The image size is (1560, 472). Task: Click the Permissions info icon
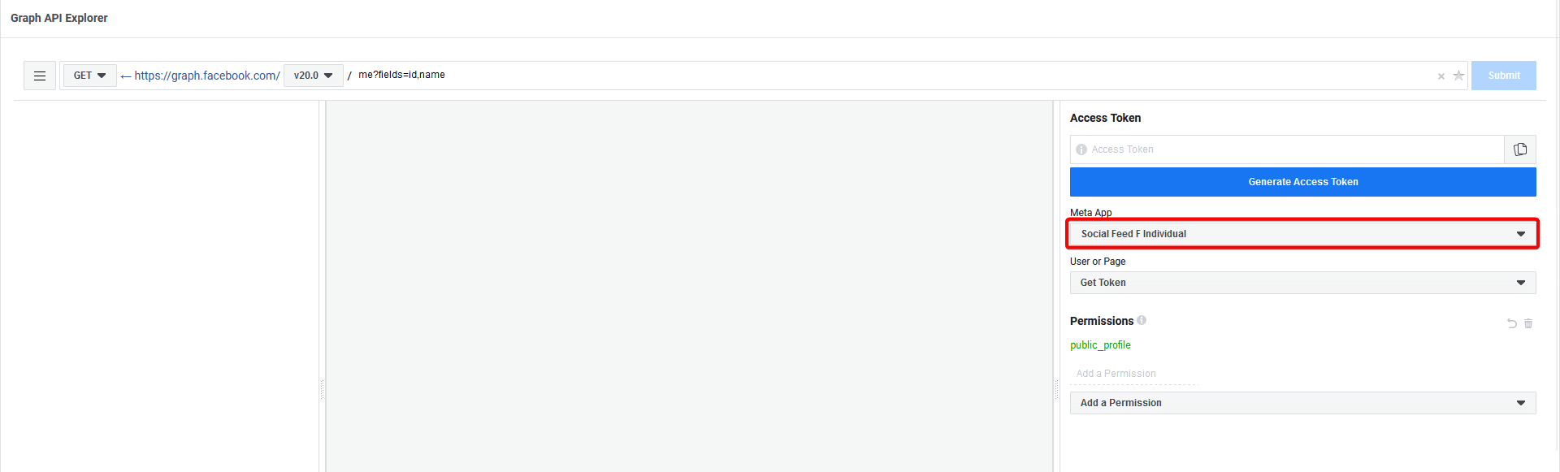1142,320
